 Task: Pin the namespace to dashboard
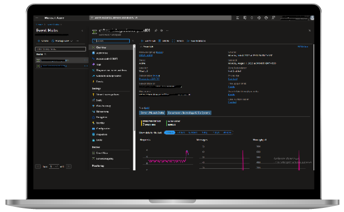pos(156,30)
